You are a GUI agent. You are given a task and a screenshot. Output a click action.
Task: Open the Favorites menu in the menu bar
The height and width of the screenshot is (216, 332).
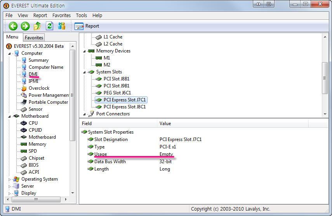coord(61,16)
